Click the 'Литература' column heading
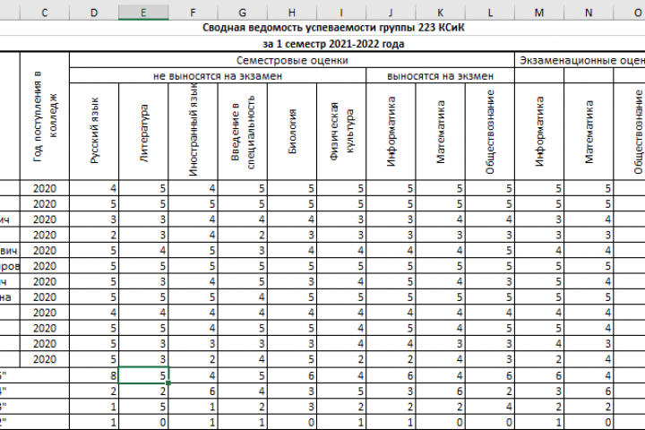 [x=143, y=132]
